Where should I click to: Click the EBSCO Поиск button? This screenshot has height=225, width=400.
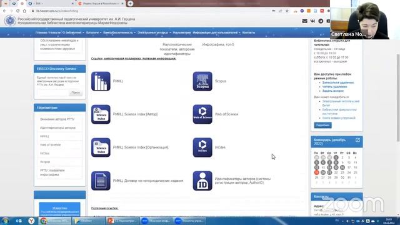76,92
